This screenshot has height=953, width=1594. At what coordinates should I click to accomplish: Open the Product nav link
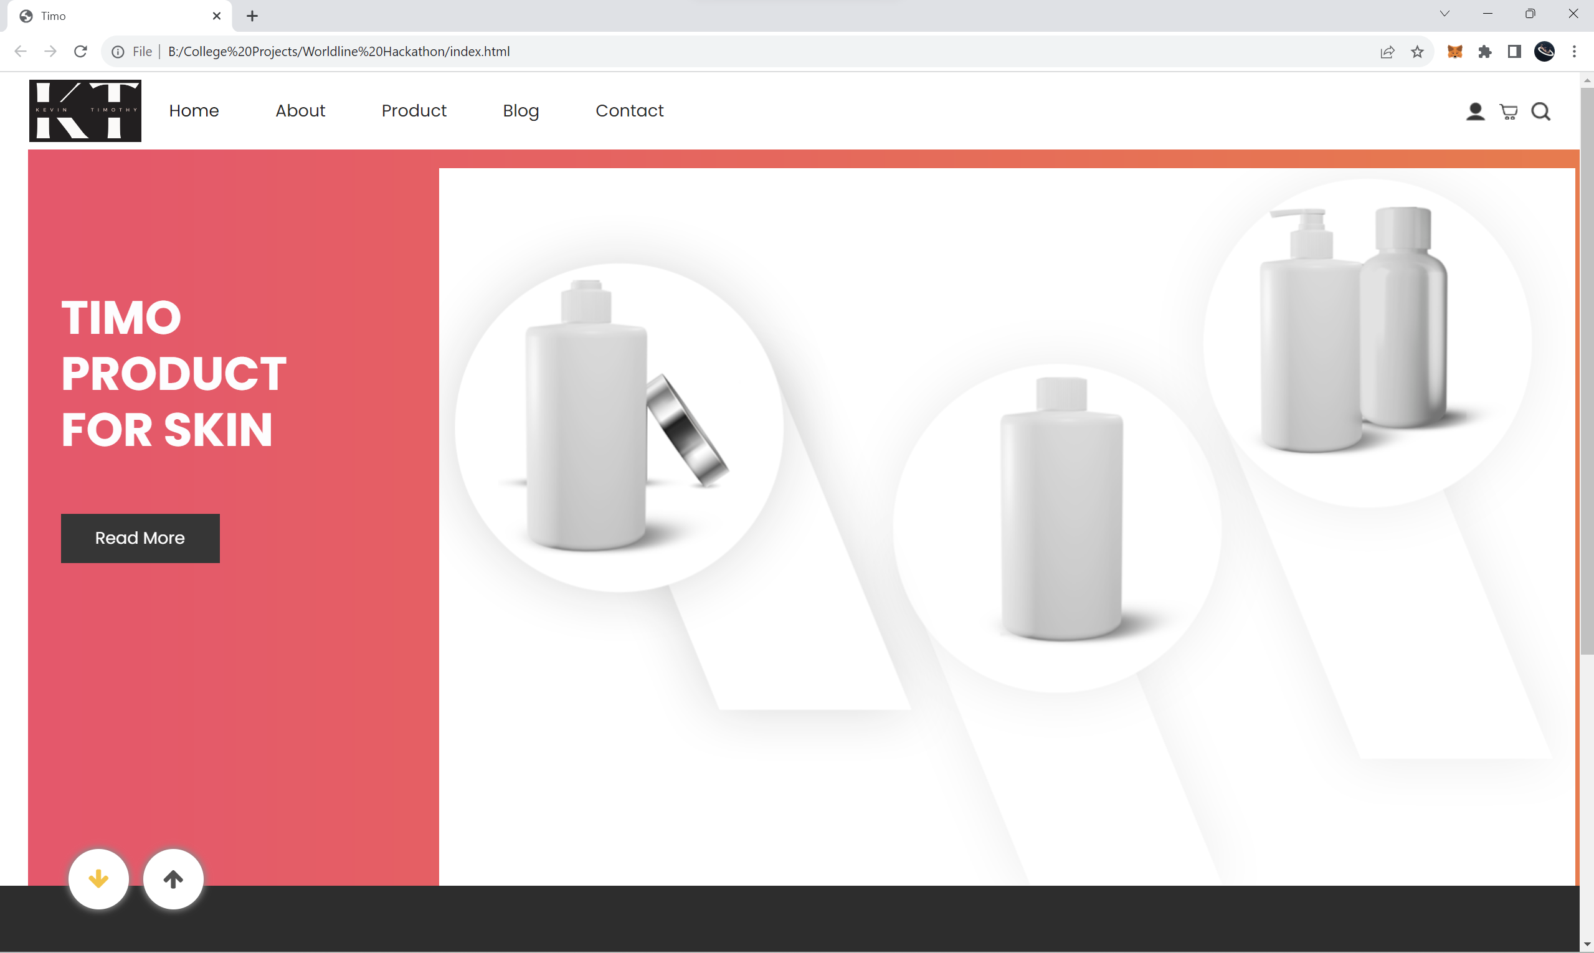pyautogui.click(x=414, y=110)
